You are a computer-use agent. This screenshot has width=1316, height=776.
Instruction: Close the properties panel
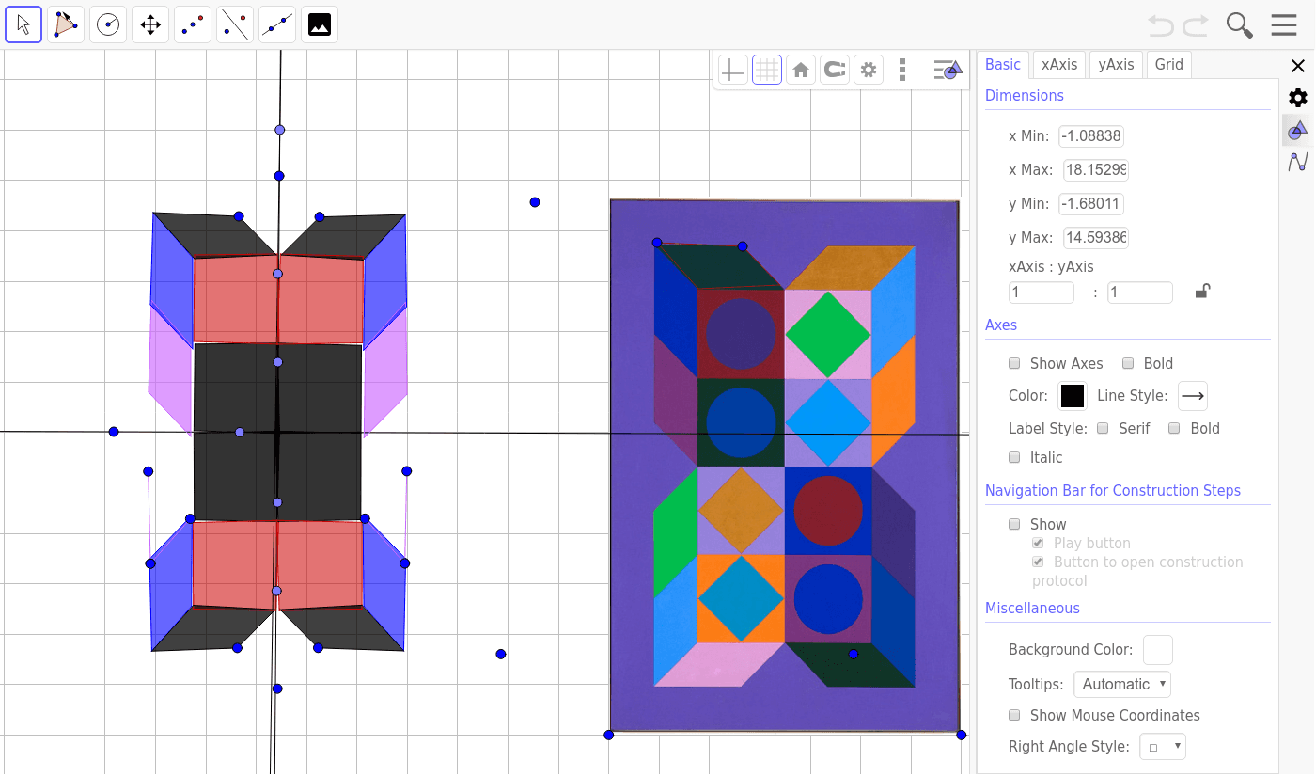click(1298, 66)
